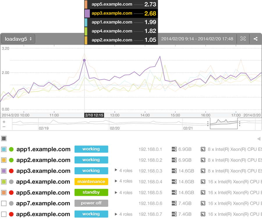Enable the app6.example.com graph checkbox
262x221 pixels.
coord(4,214)
